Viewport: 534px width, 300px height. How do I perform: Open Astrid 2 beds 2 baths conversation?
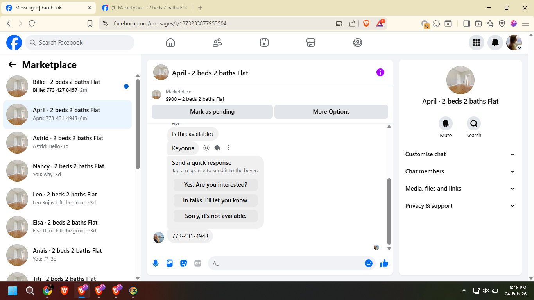(x=67, y=143)
